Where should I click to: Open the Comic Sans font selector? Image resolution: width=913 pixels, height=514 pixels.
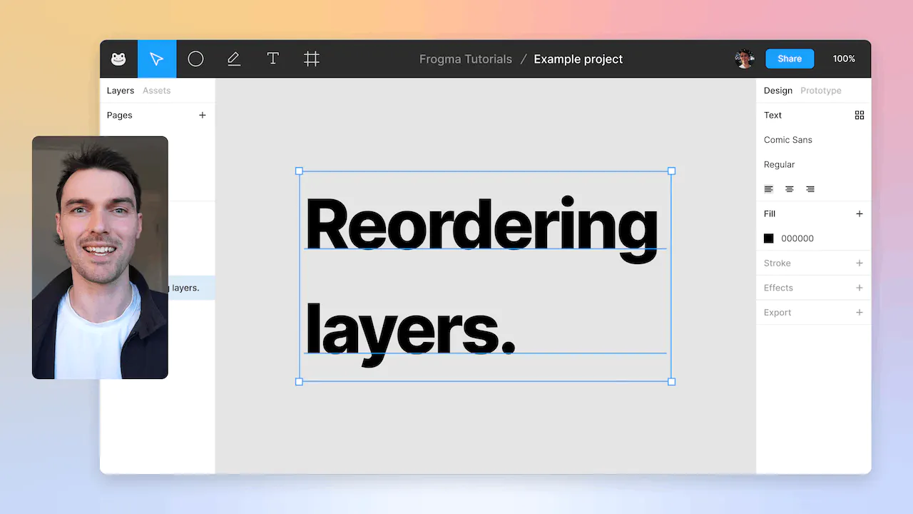788,140
